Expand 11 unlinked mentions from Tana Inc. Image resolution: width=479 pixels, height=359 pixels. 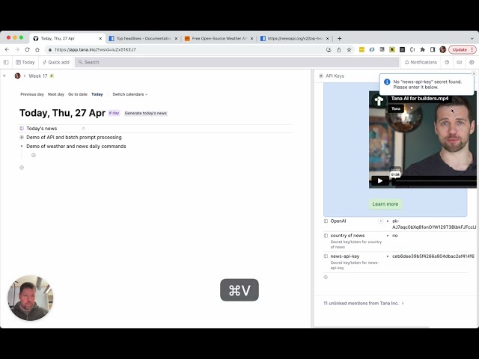(x=364, y=304)
